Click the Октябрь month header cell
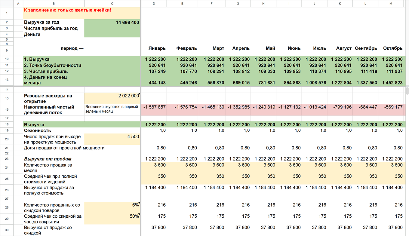409x236 pixels. [391, 48]
